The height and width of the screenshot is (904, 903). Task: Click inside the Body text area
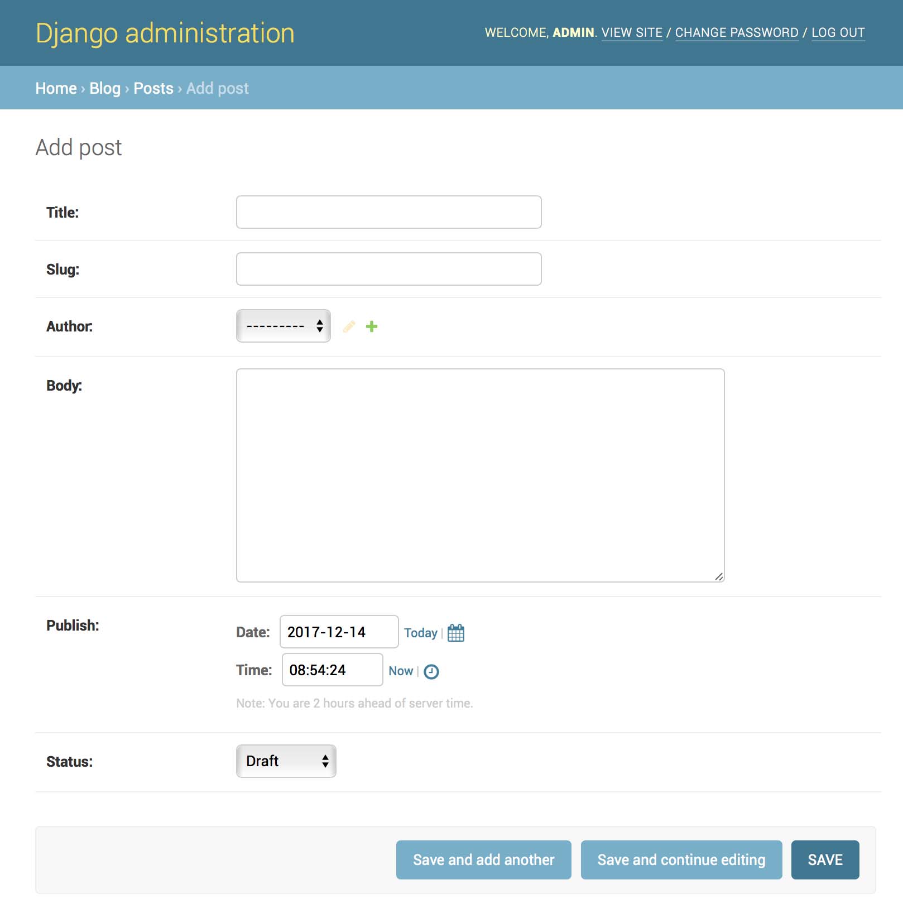pyautogui.click(x=480, y=475)
